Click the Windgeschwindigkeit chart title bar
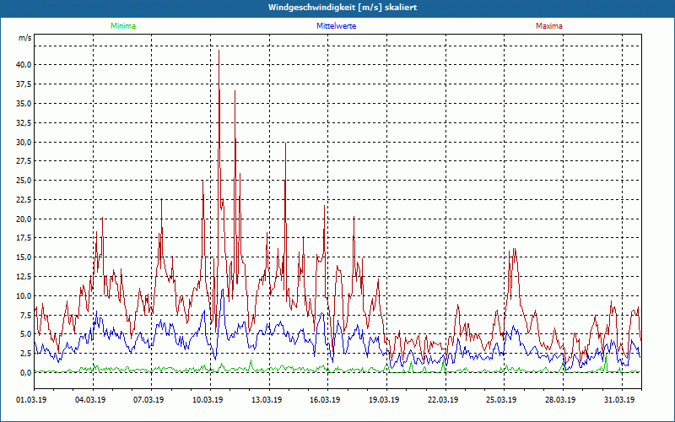Screen dimensions: 675x422 pyautogui.click(x=337, y=8)
